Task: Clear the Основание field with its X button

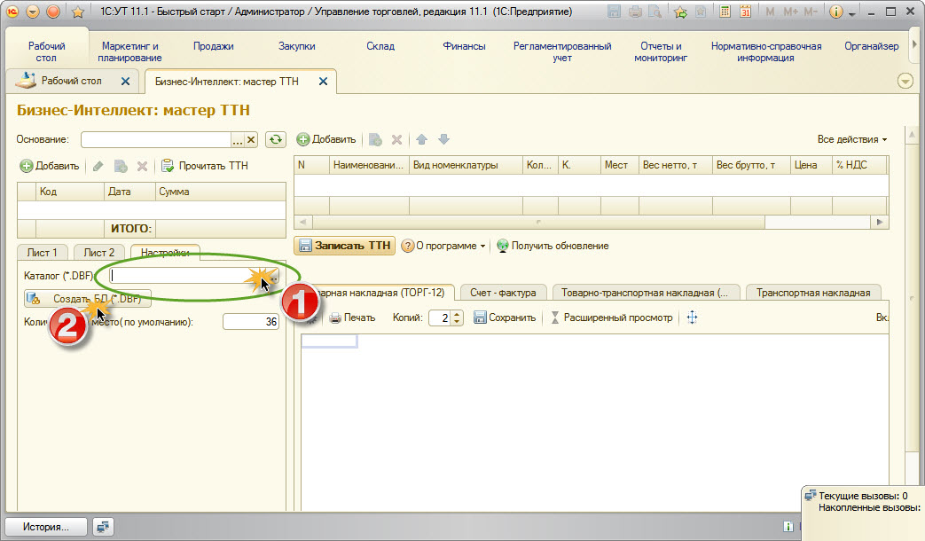Action: pos(251,140)
